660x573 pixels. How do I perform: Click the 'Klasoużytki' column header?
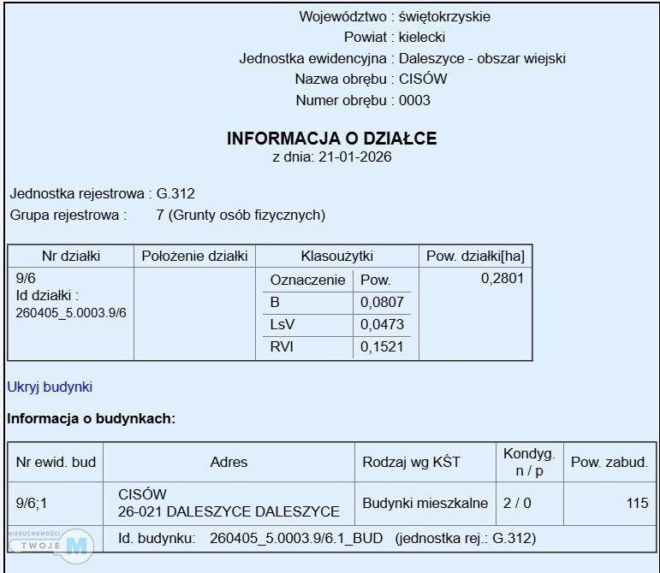[x=336, y=257]
